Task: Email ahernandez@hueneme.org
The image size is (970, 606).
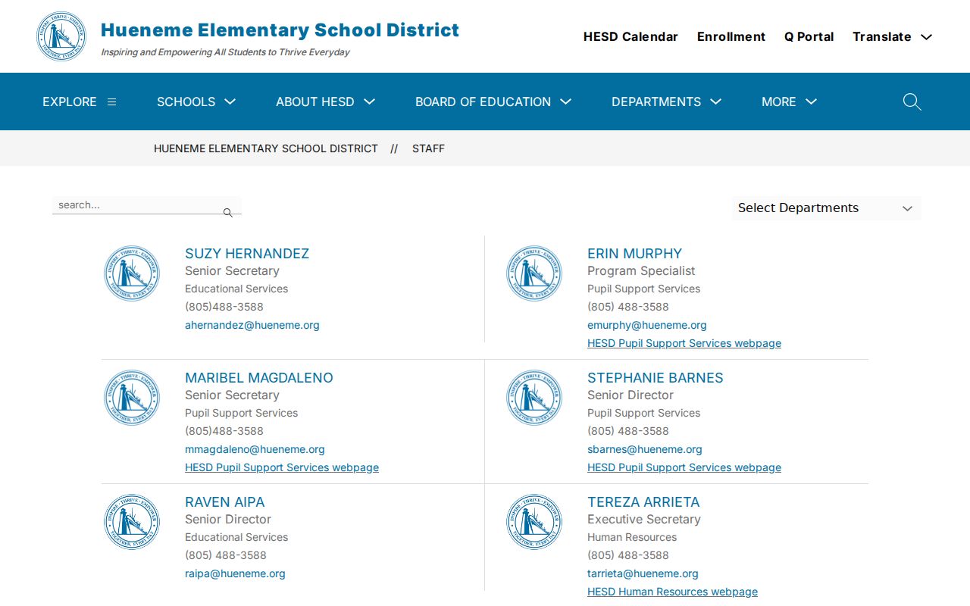Action: 252,325
